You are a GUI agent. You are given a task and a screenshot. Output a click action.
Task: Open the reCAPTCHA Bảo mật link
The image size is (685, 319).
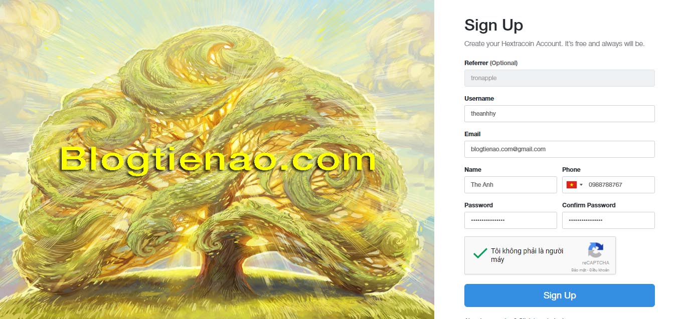point(579,270)
